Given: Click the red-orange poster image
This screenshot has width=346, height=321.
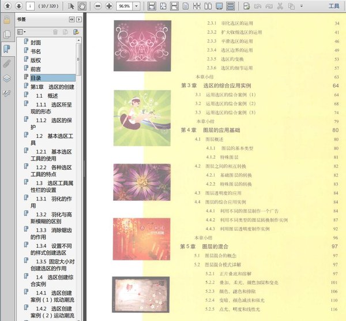Looking at the screenshot, I should pos(141,239).
